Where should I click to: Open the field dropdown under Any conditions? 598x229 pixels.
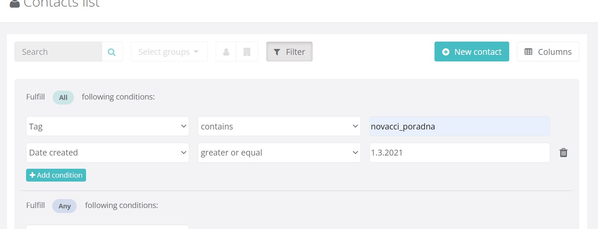(x=107, y=227)
